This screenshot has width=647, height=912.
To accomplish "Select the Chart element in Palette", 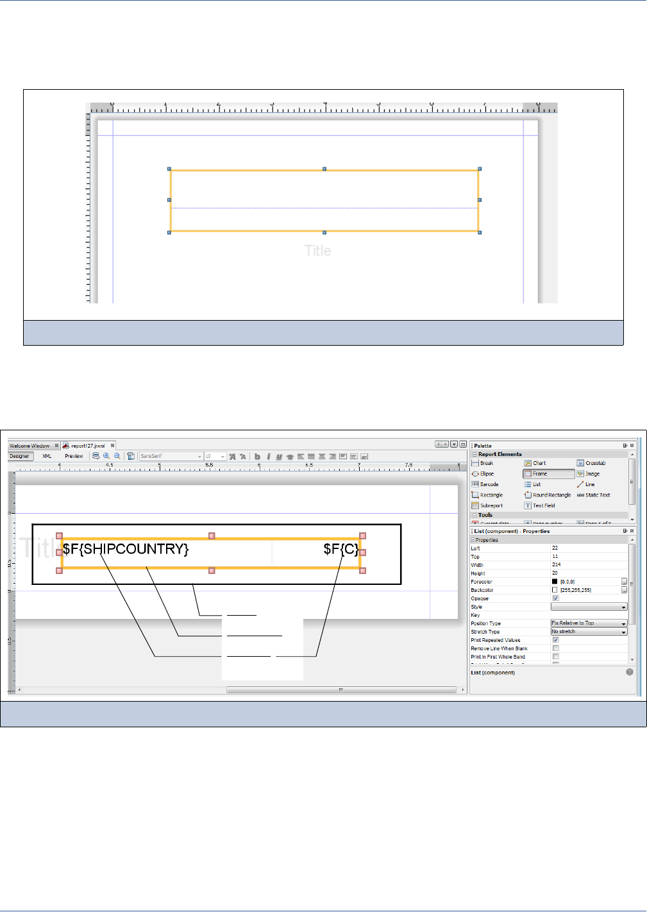I will click(535, 463).
